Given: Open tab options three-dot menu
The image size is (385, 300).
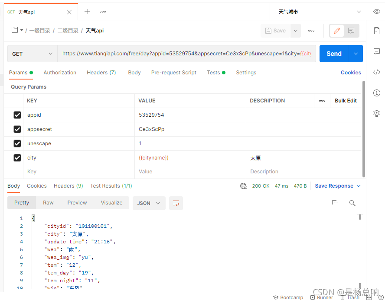Looking at the screenshot, I should pyautogui.click(x=103, y=12).
